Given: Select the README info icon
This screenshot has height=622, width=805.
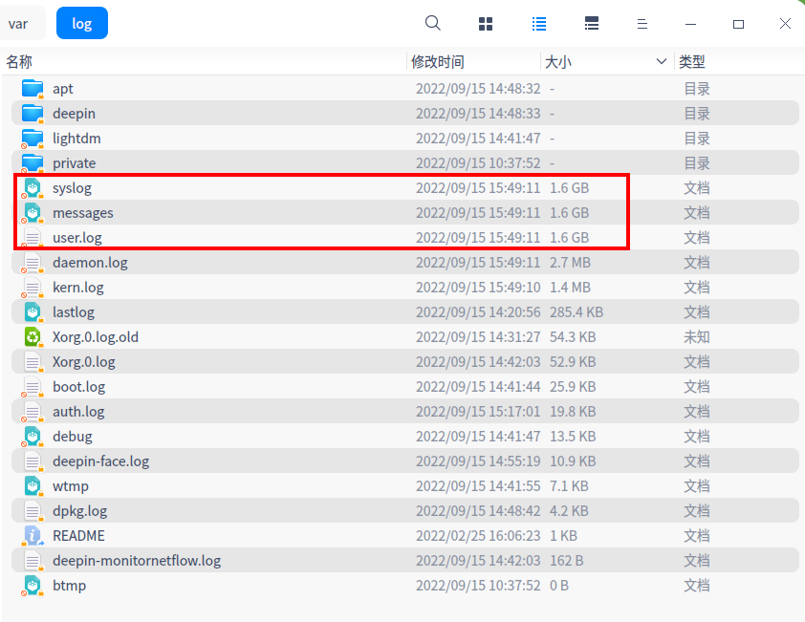Looking at the screenshot, I should click(33, 535).
